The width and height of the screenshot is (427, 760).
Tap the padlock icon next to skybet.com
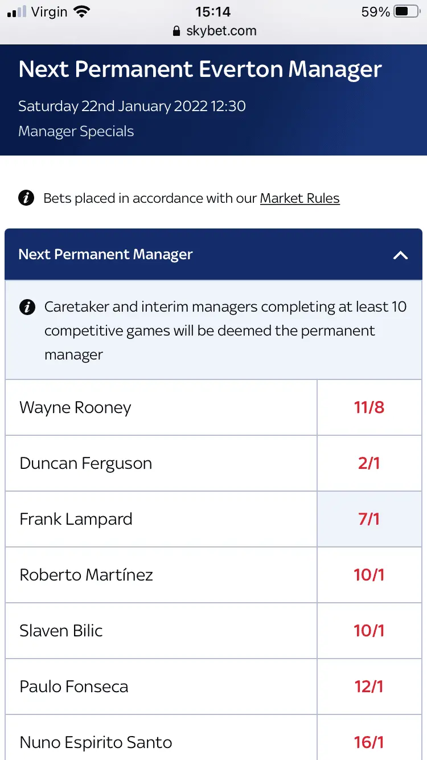(x=176, y=31)
